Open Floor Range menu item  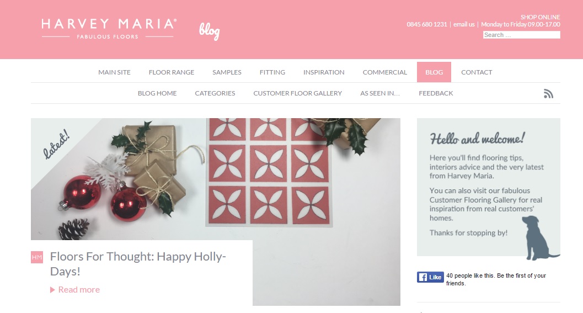pyautogui.click(x=172, y=72)
